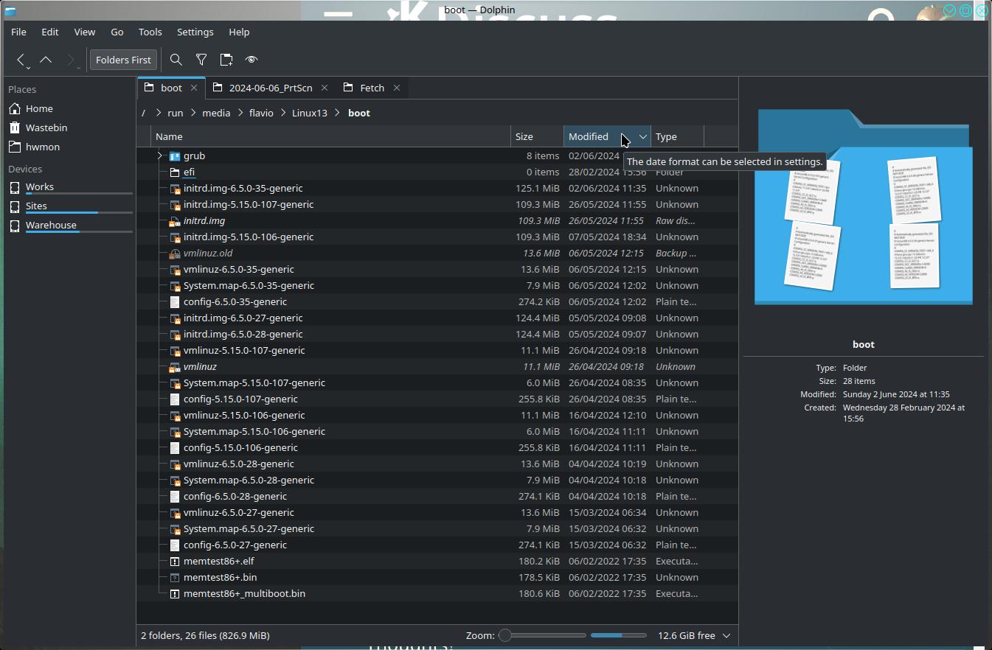Go back with the left arrow icon

click(21, 60)
